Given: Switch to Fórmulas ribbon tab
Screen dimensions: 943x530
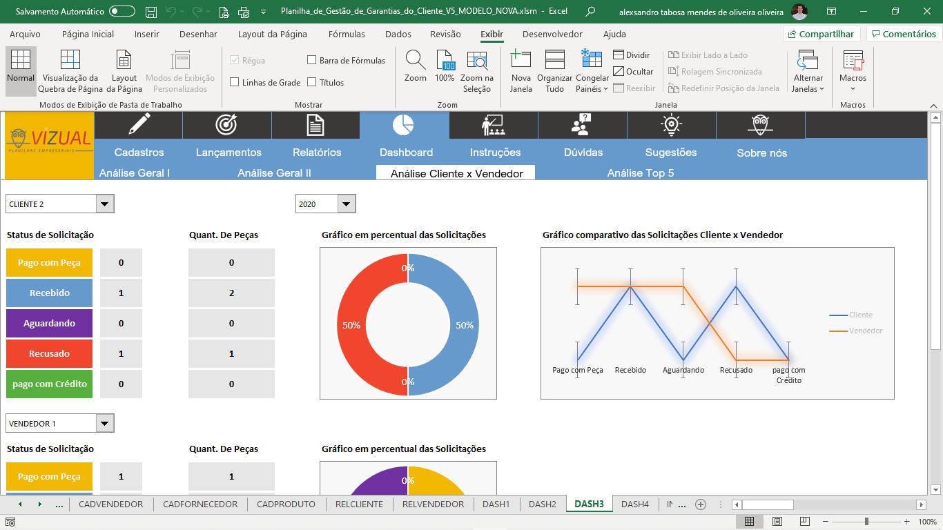Looking at the screenshot, I should coord(347,34).
